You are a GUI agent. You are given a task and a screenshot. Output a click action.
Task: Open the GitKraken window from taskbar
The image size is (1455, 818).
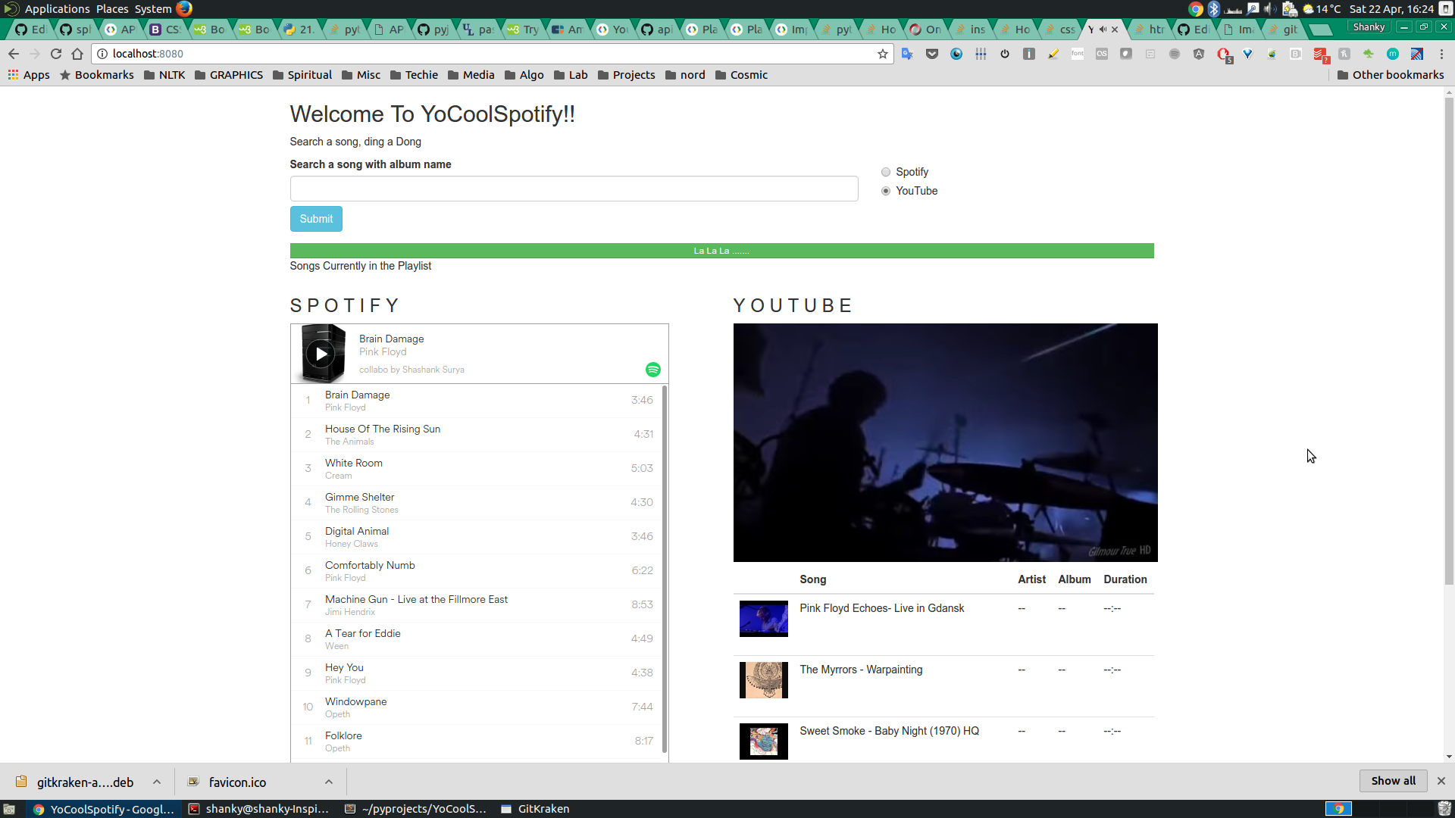(x=535, y=809)
